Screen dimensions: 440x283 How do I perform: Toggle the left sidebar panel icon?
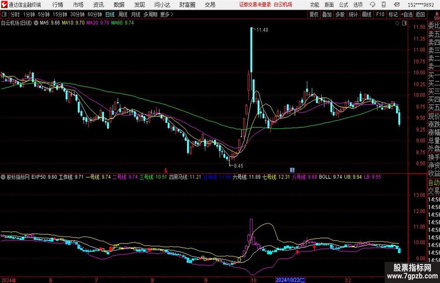click(4, 14)
